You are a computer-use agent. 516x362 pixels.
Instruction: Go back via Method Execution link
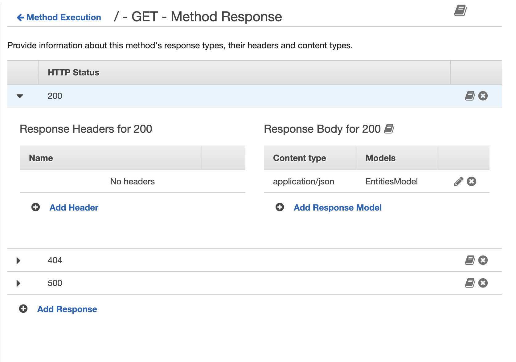coord(59,17)
